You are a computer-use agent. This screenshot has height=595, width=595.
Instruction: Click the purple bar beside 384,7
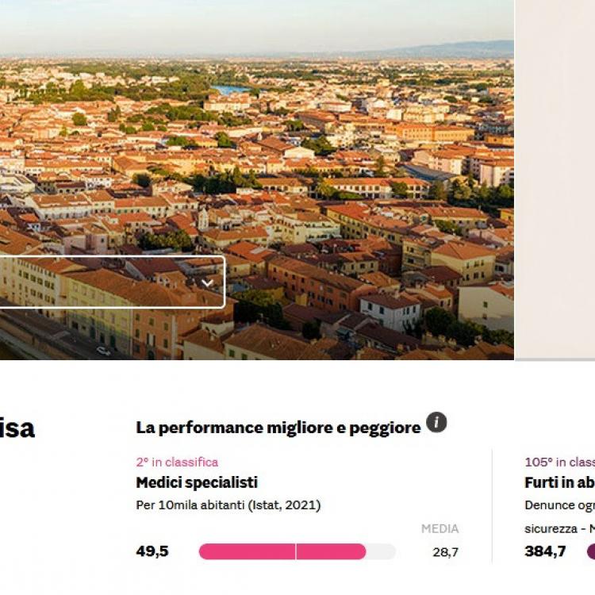pos(590,551)
